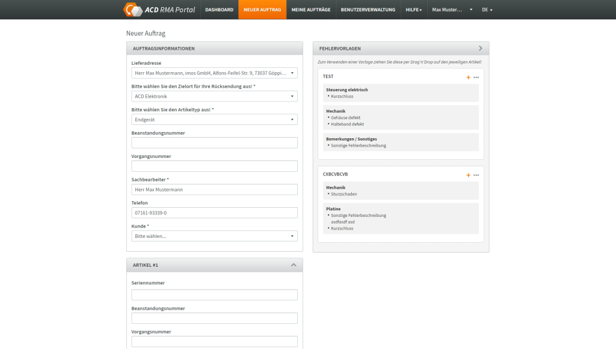Open more options for CXBCVBCVB template
Viewport: 616px width, 349px height.
point(476,175)
